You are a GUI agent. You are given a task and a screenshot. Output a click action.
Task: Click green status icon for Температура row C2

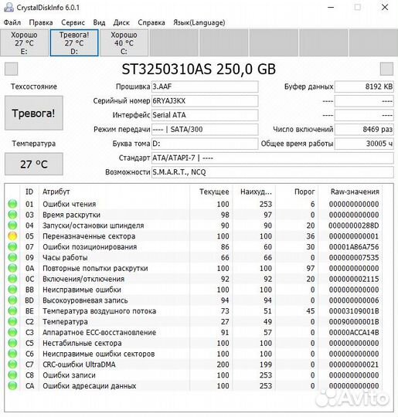point(12,321)
